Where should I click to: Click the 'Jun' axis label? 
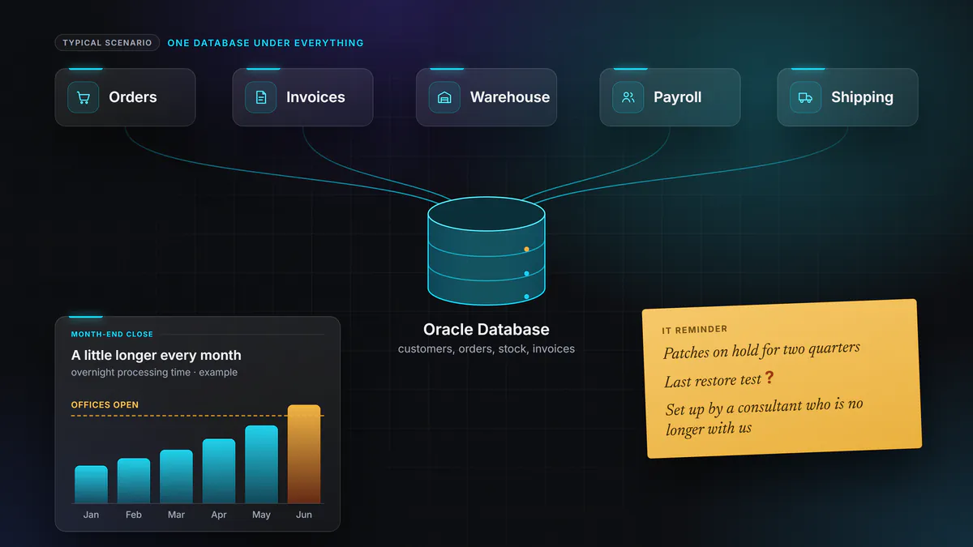pos(304,515)
